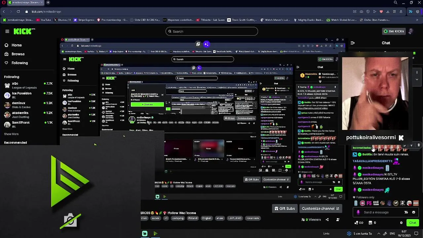Open xQc channel in Following list
The image size is (423, 238).
click(x=28, y=86)
